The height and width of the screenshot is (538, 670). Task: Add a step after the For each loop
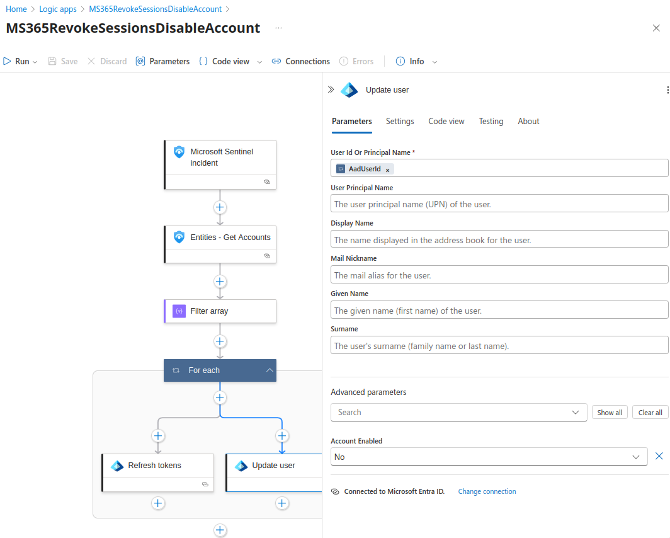(220, 530)
